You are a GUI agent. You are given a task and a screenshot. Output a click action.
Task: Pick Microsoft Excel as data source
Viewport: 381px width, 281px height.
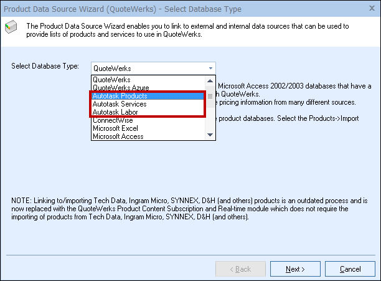point(115,128)
